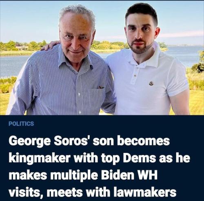Click the distant house across the water
This screenshot has height=201, width=204.
pos(22,48)
